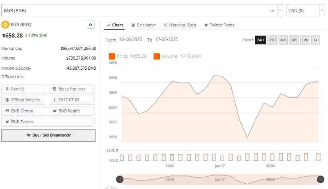Grab the right range navigator handle
Viewport: 328px width, 189px height.
click(320, 179)
